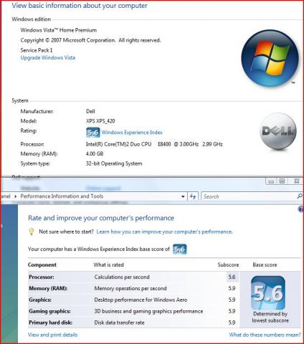Select the Graphics: component row
This screenshot has width=304, height=344.
134,300
